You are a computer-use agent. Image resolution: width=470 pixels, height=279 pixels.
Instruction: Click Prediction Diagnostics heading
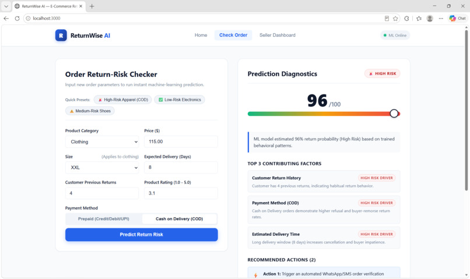(x=282, y=74)
